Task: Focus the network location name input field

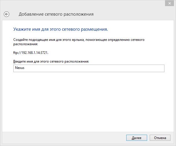Action: pos(89,68)
